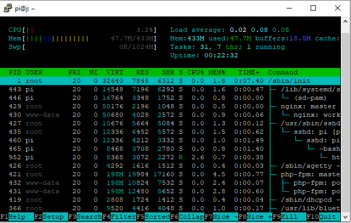This screenshot has width=351, height=223.
Task: Select the sshd: pi [p row PID 435
Action: click(170, 132)
